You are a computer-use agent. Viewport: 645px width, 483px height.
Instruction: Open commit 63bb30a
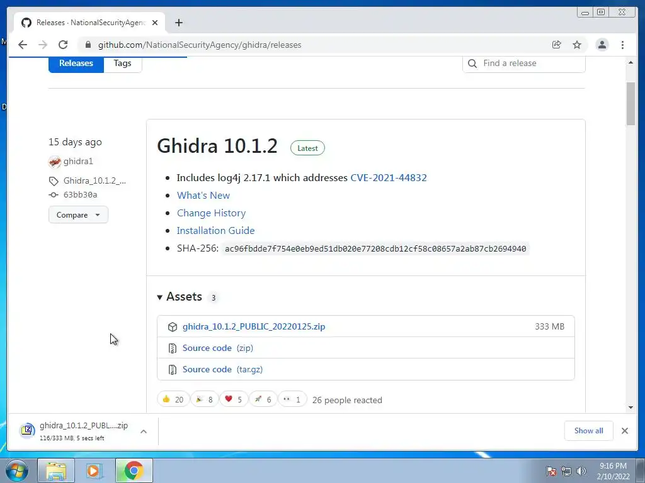[x=80, y=195]
